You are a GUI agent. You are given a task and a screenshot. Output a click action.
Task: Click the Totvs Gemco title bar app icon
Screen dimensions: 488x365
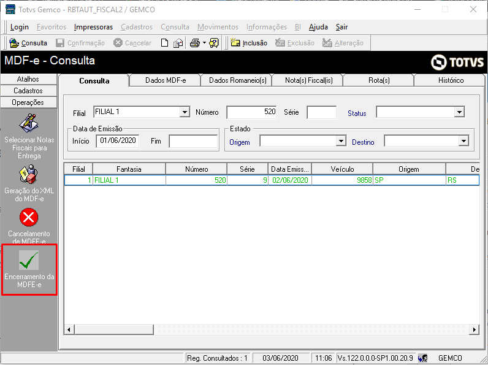10,9
